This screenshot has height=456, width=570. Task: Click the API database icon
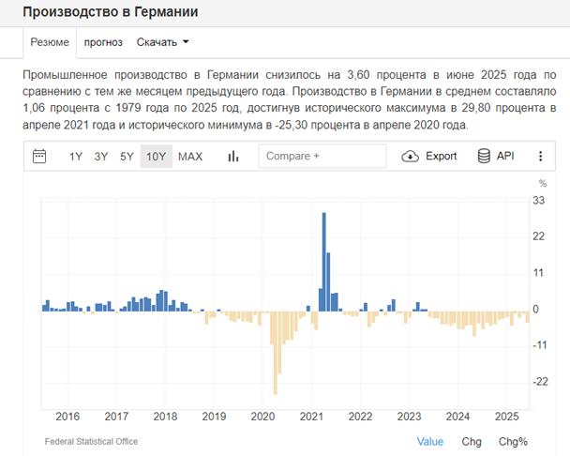(484, 156)
